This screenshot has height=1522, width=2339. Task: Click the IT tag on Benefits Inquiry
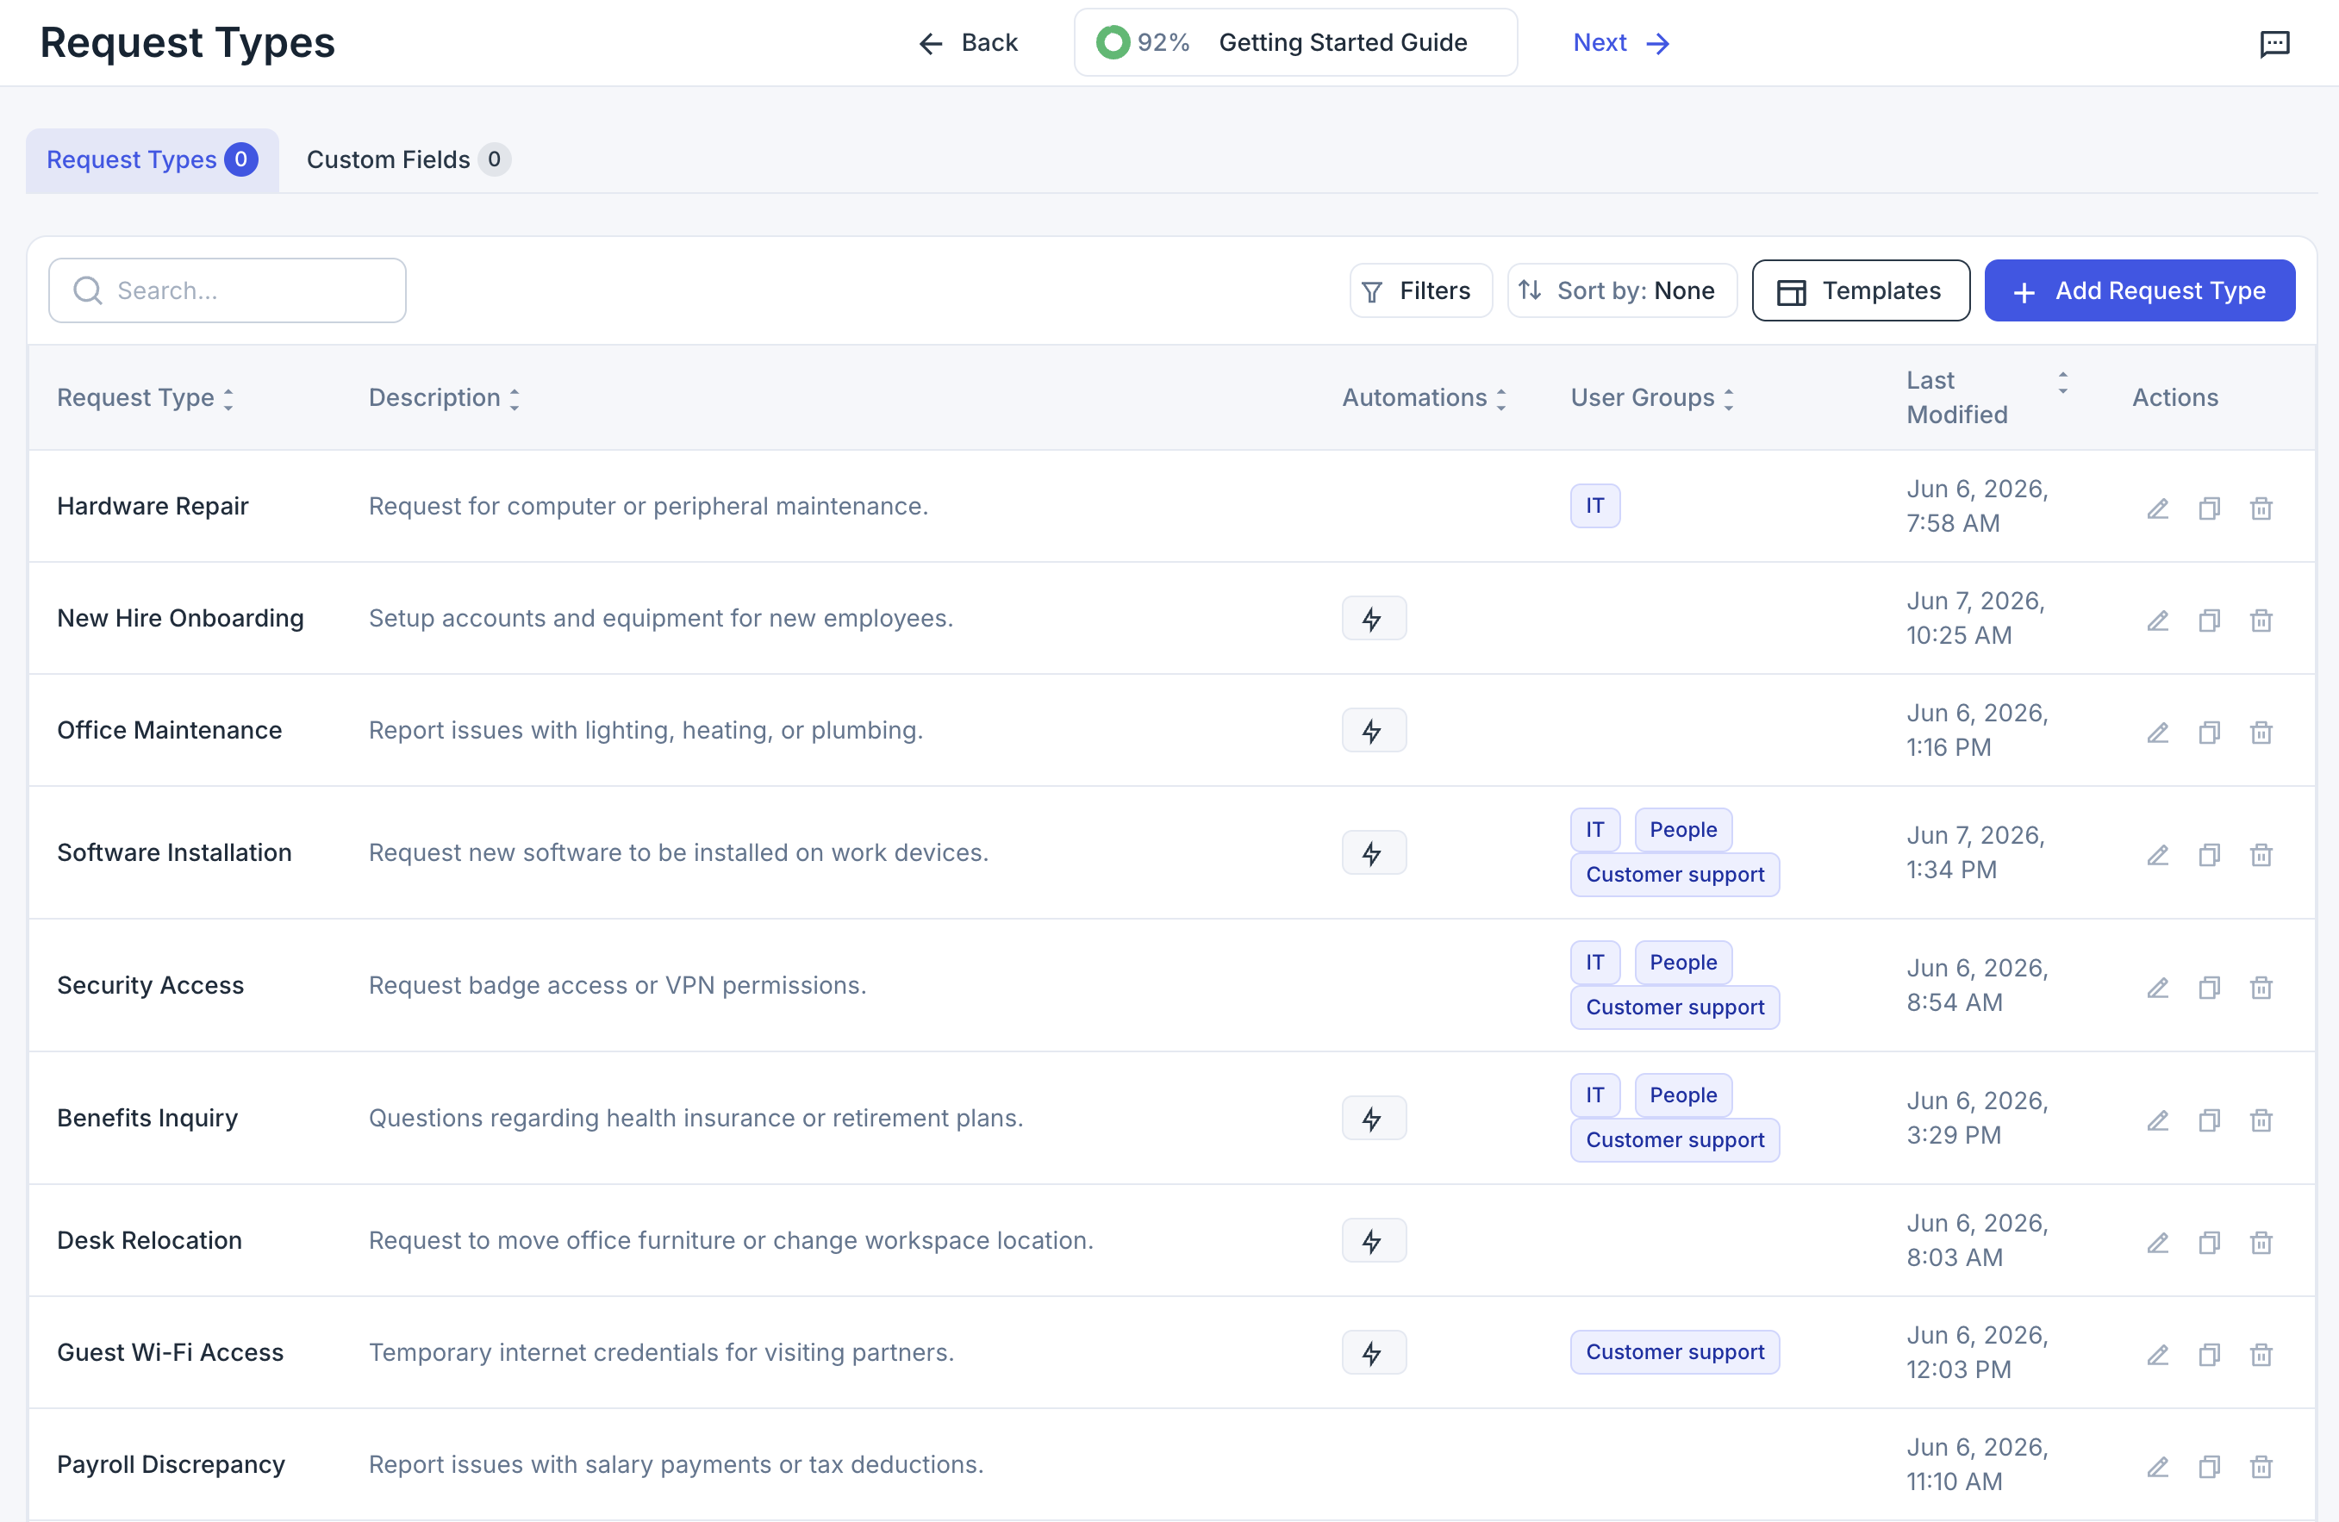pos(1594,1095)
